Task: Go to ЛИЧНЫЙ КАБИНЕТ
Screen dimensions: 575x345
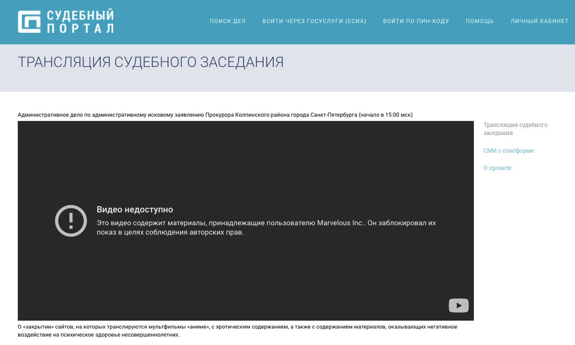Action: click(540, 21)
